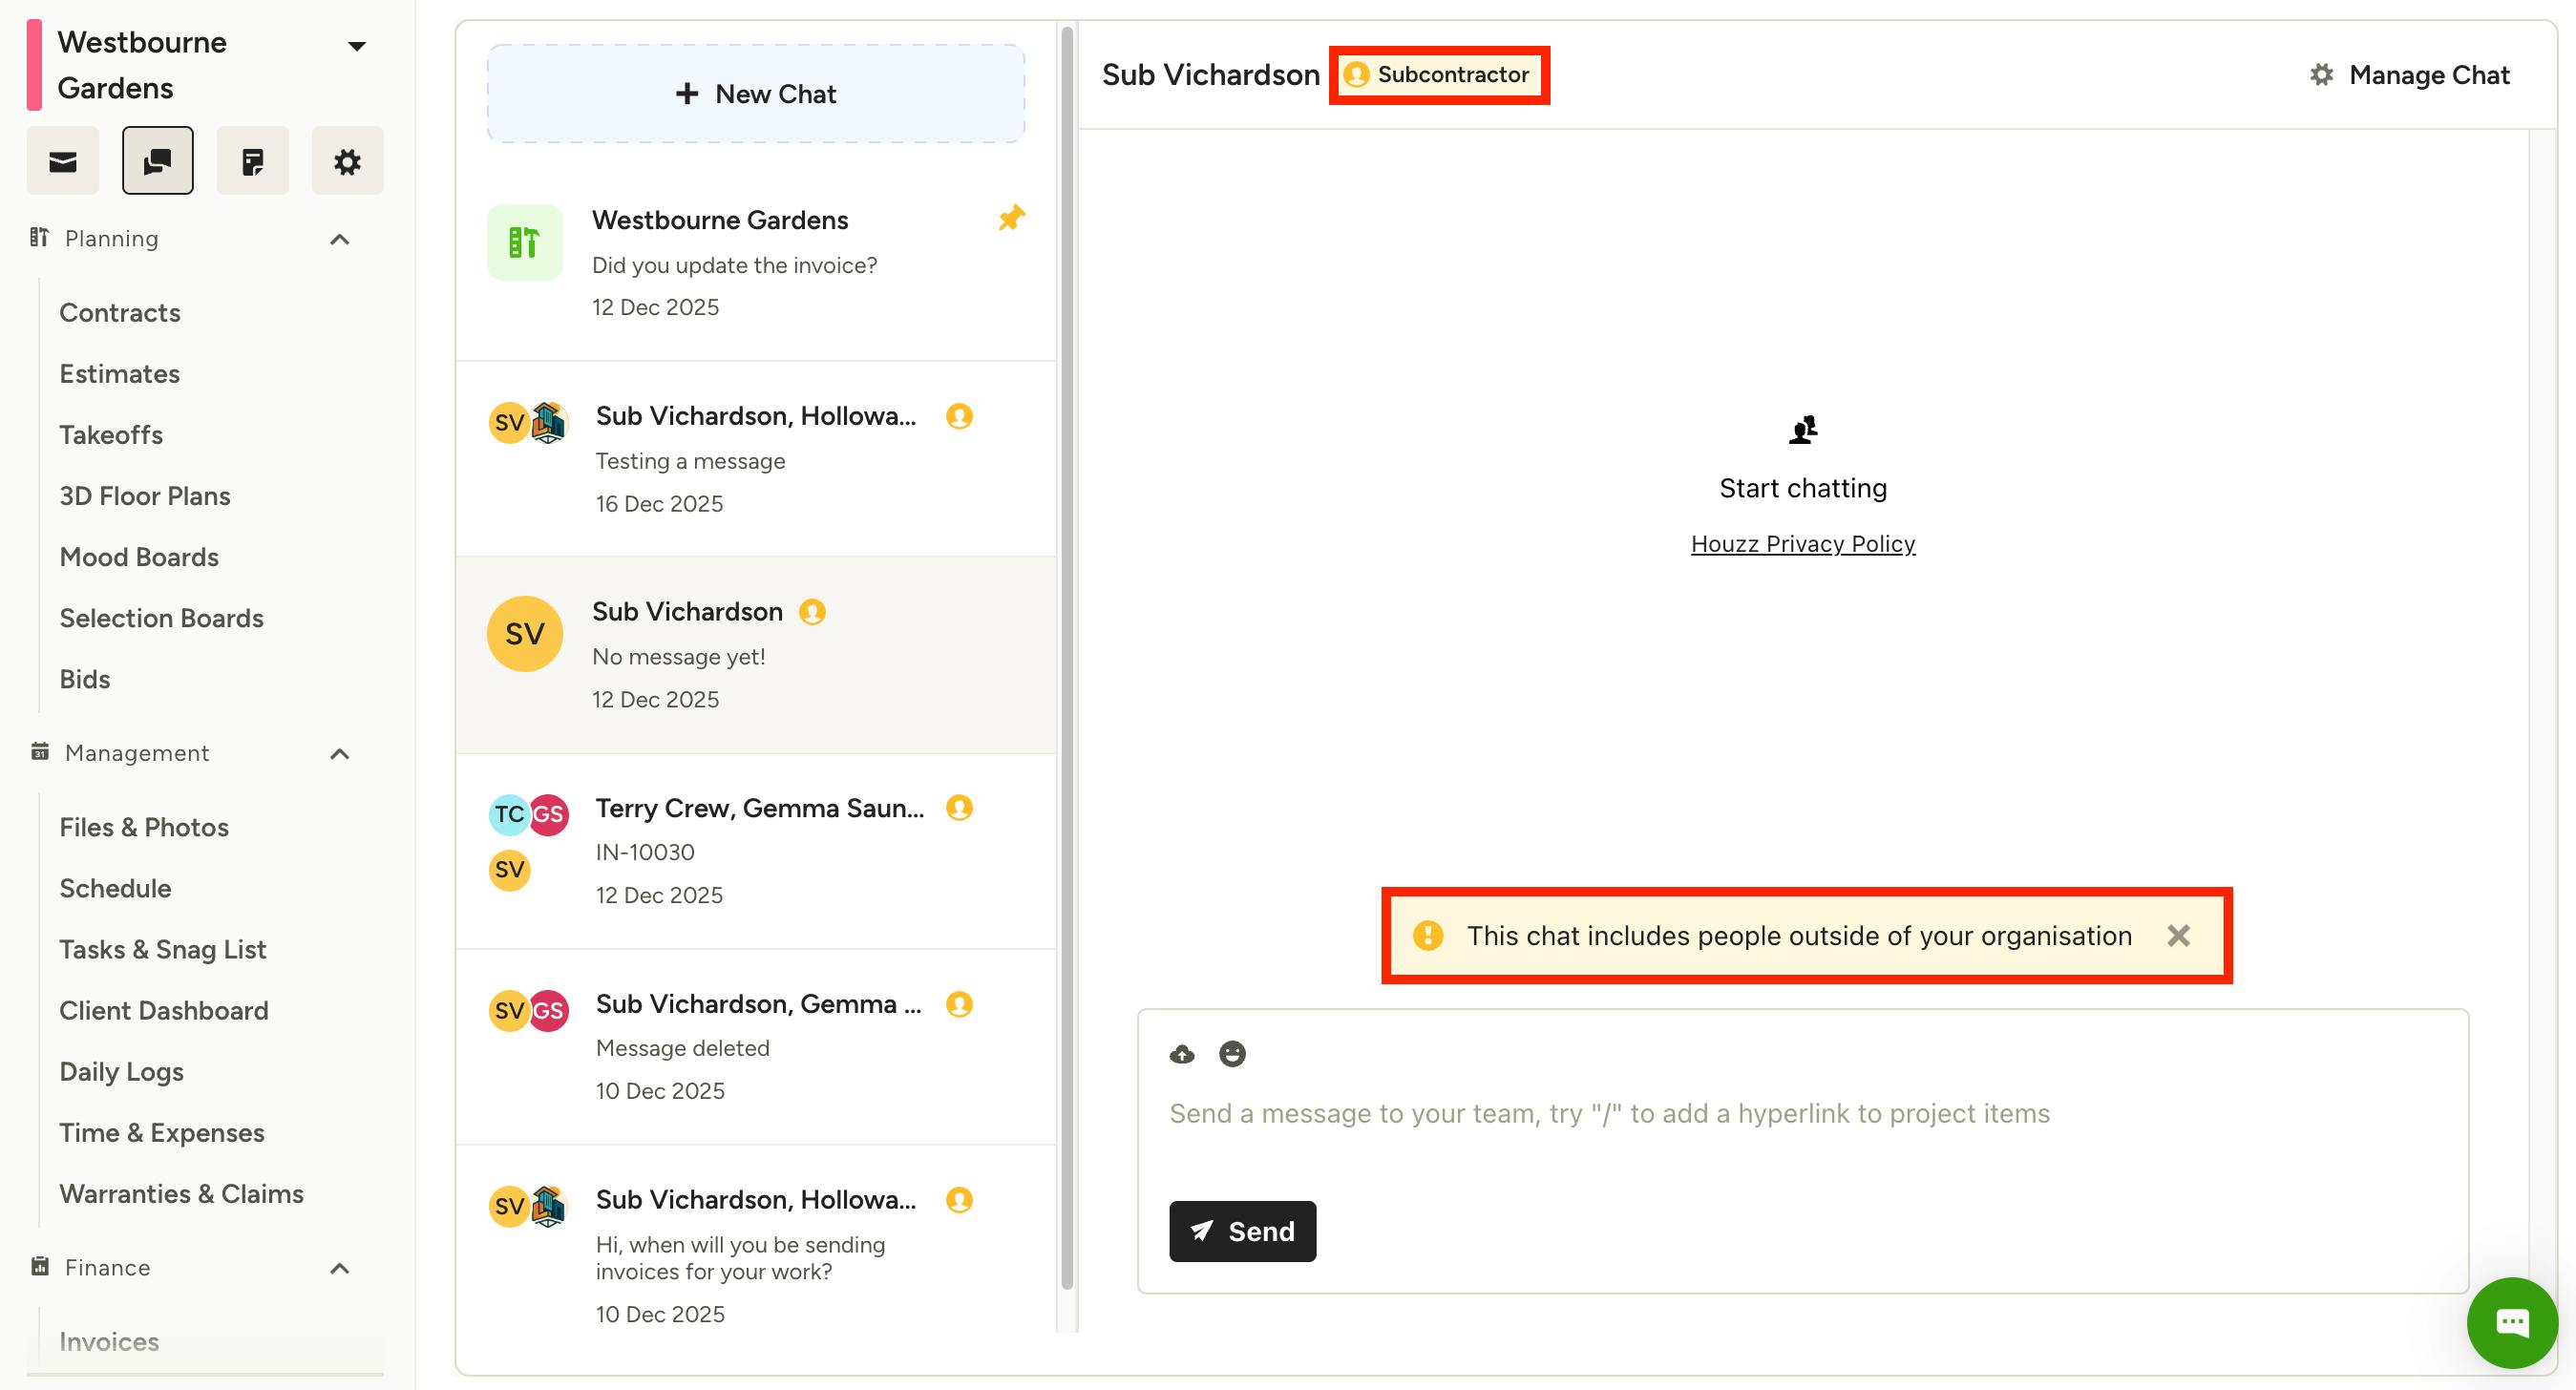Viewport: 2576px width, 1390px height.
Task: Click the chat list scrollbar
Action: (x=1066, y=660)
